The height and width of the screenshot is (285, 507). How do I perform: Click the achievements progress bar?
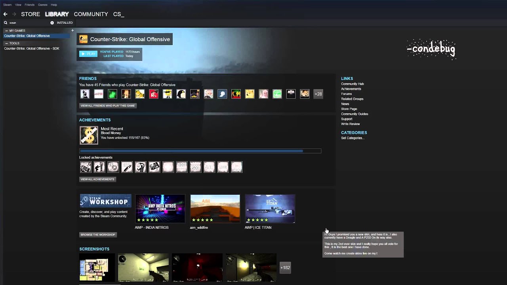click(x=200, y=151)
